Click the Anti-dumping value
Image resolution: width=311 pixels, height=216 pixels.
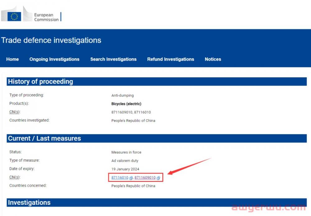click(x=123, y=95)
